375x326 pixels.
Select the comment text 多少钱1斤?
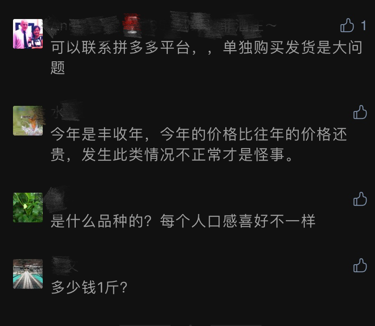click(x=89, y=287)
